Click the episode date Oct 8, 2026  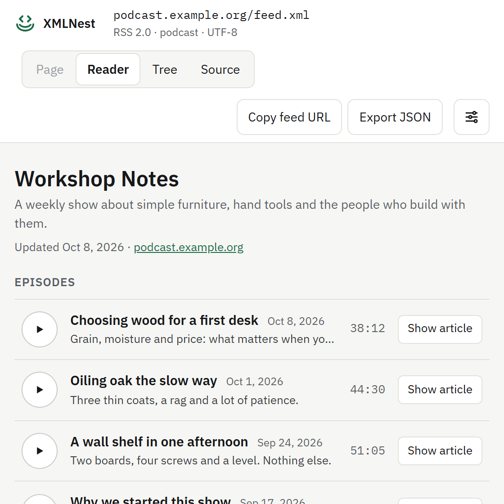click(x=296, y=321)
